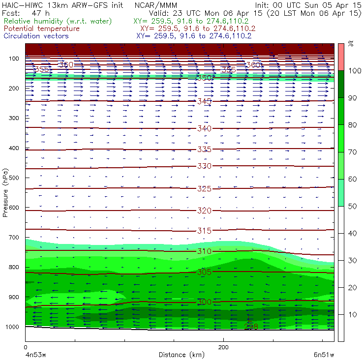
Task: Click the '6n51w' end location label
Action: tap(324, 355)
